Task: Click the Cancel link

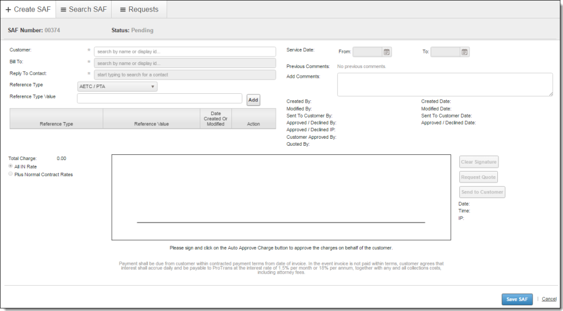Action: click(x=549, y=299)
